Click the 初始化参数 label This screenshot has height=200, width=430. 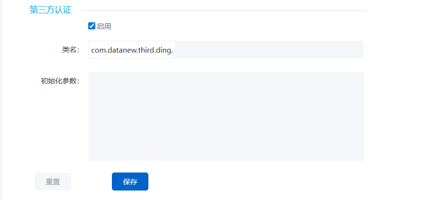pos(60,81)
